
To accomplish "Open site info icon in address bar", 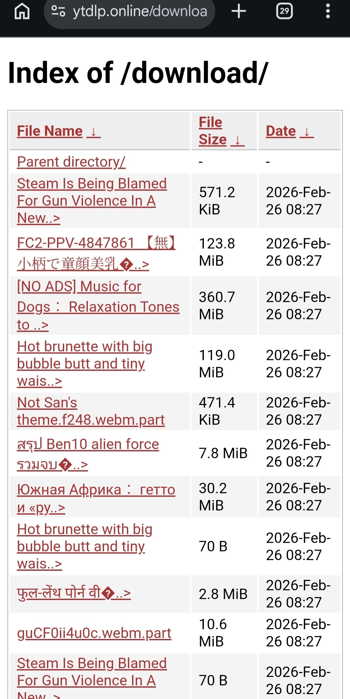I will (x=58, y=11).
